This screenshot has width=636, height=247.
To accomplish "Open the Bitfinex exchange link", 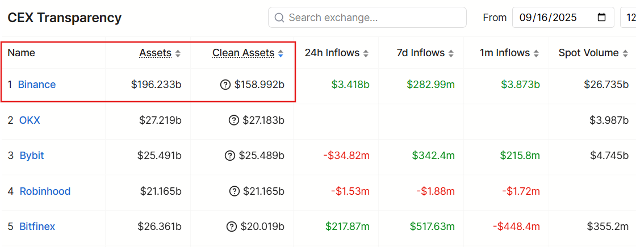I will pos(37,227).
